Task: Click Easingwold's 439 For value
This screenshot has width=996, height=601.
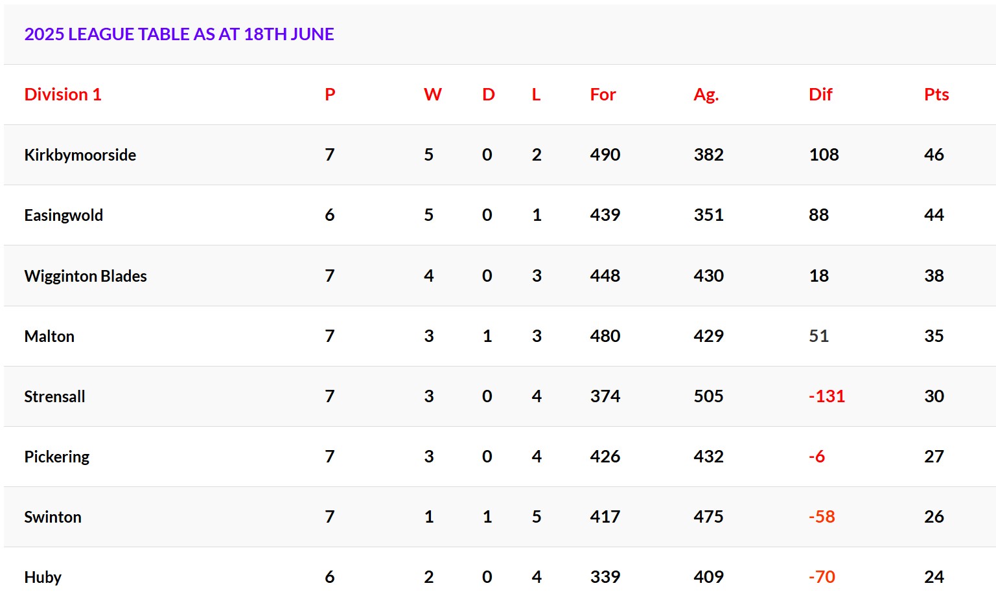Action: [x=605, y=215]
